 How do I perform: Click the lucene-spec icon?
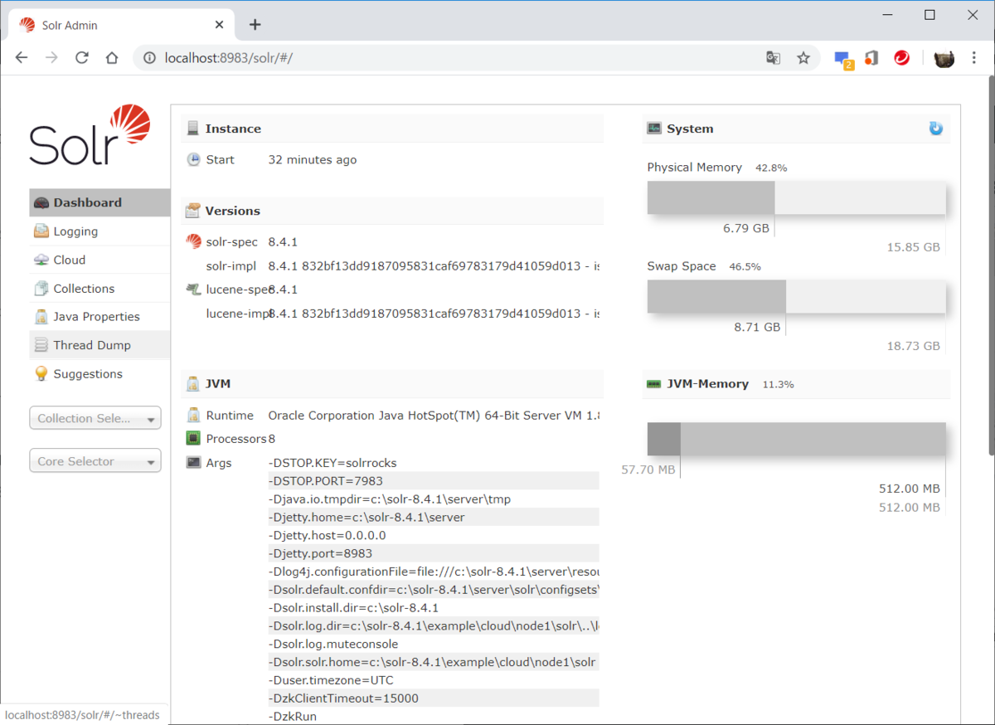tap(193, 290)
